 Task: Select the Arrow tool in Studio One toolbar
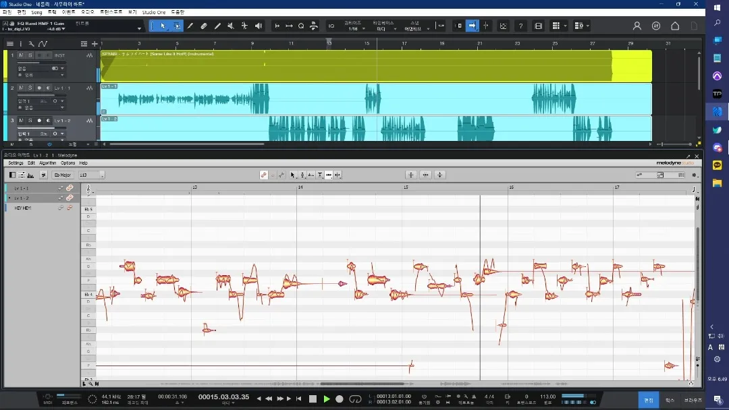163,26
